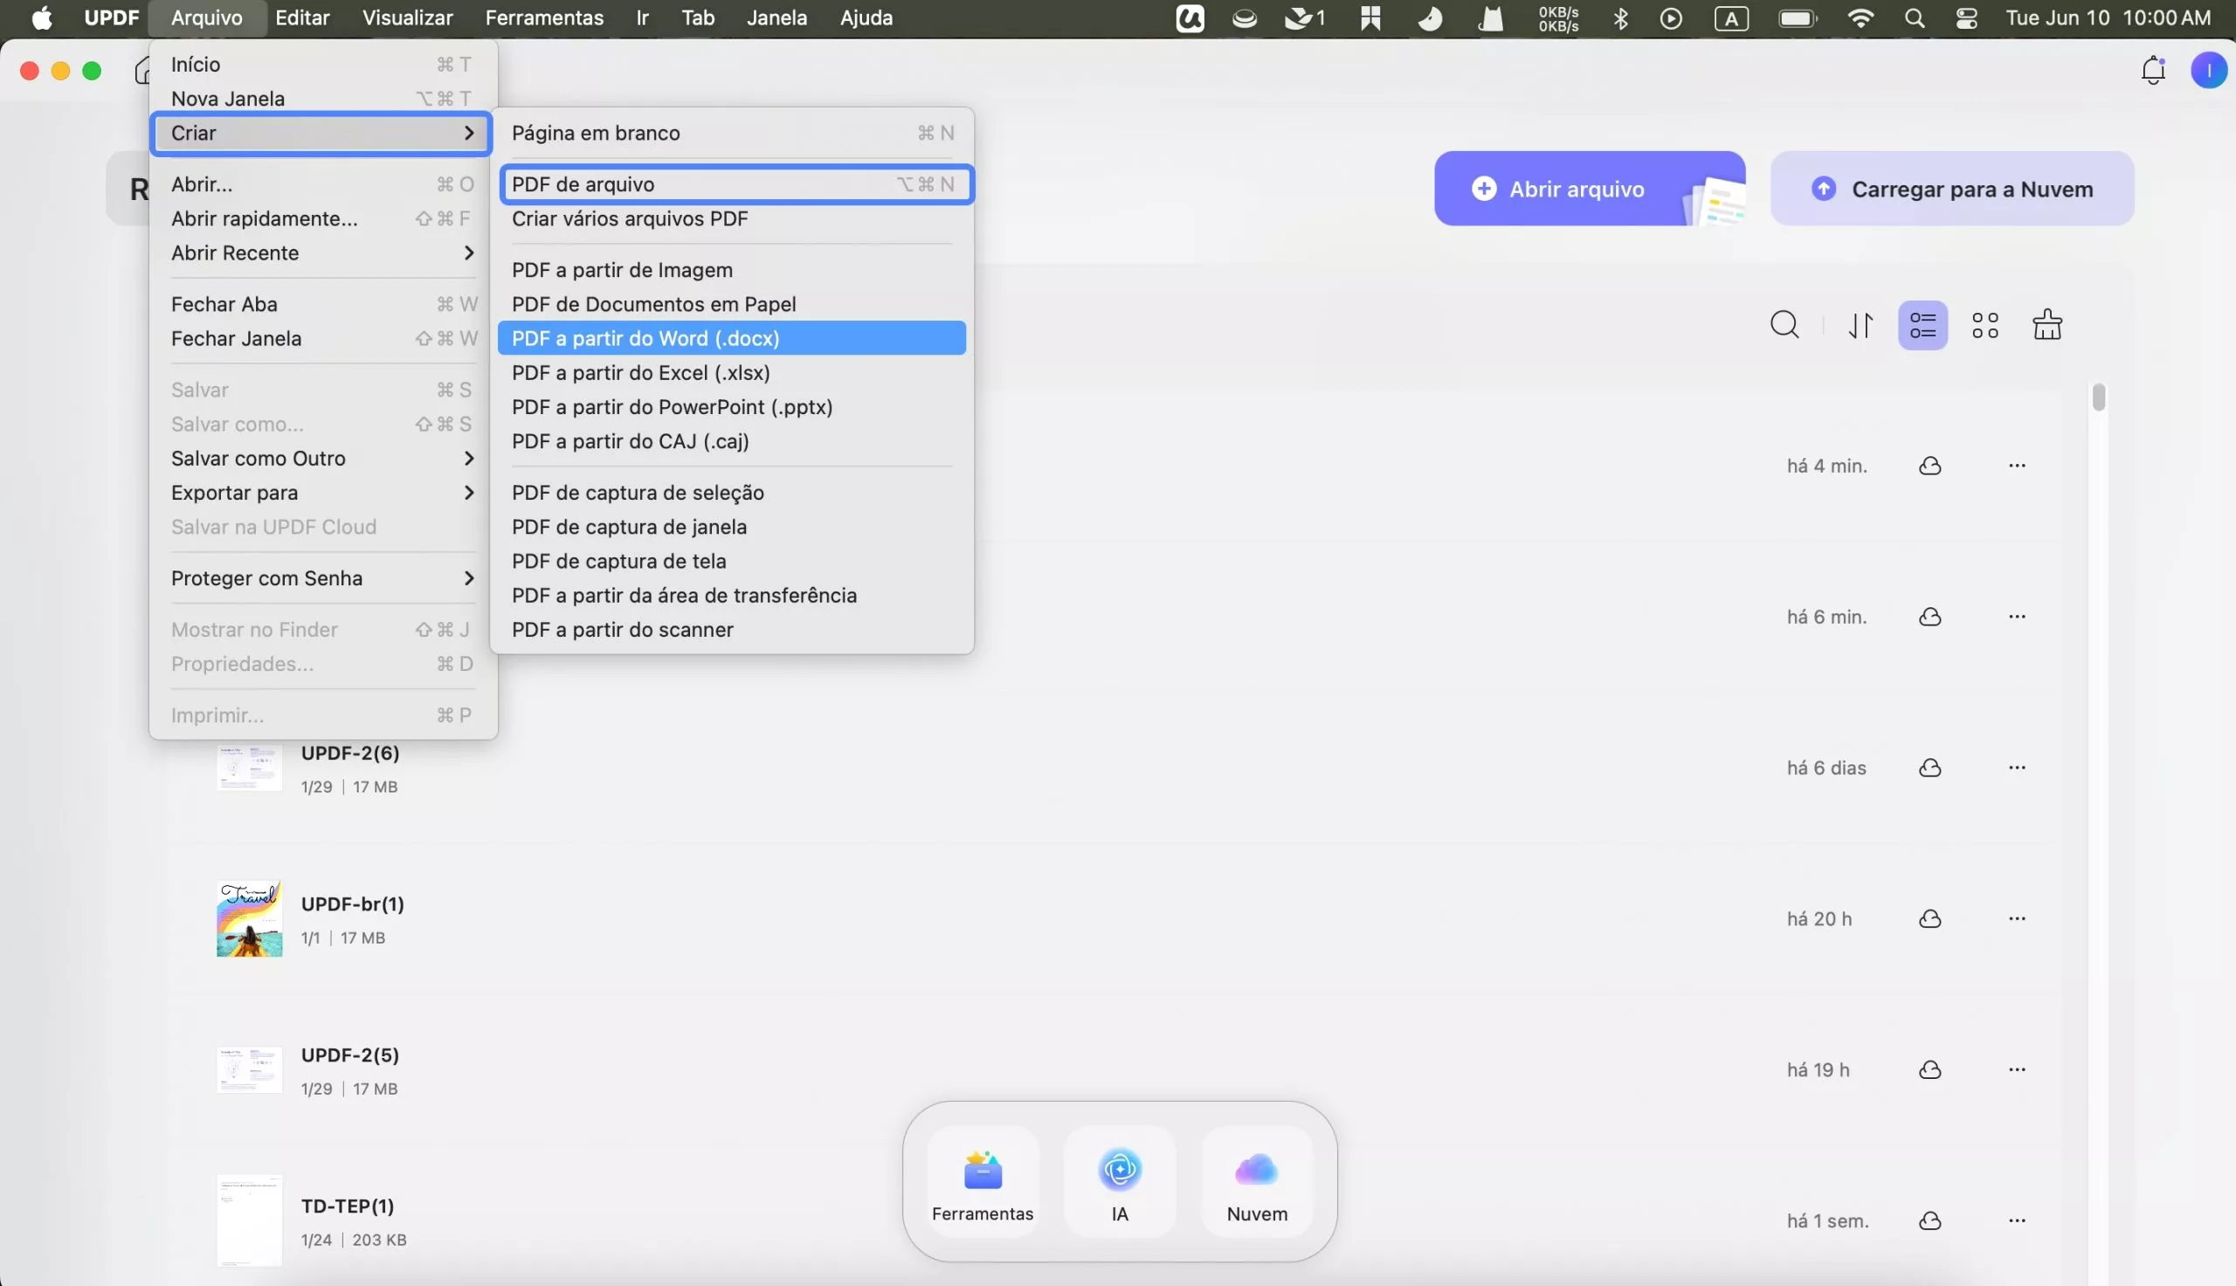Open the Janela menu

tap(776, 18)
